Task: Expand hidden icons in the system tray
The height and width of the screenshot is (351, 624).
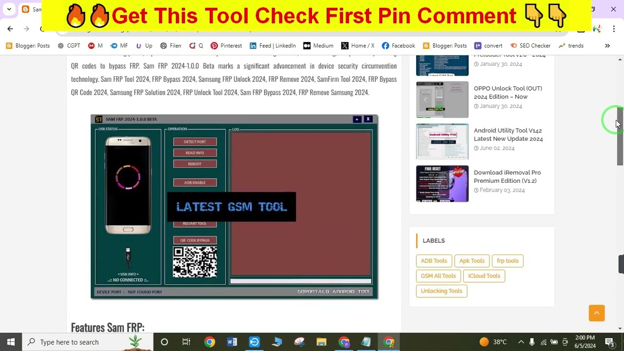Action: (x=521, y=342)
